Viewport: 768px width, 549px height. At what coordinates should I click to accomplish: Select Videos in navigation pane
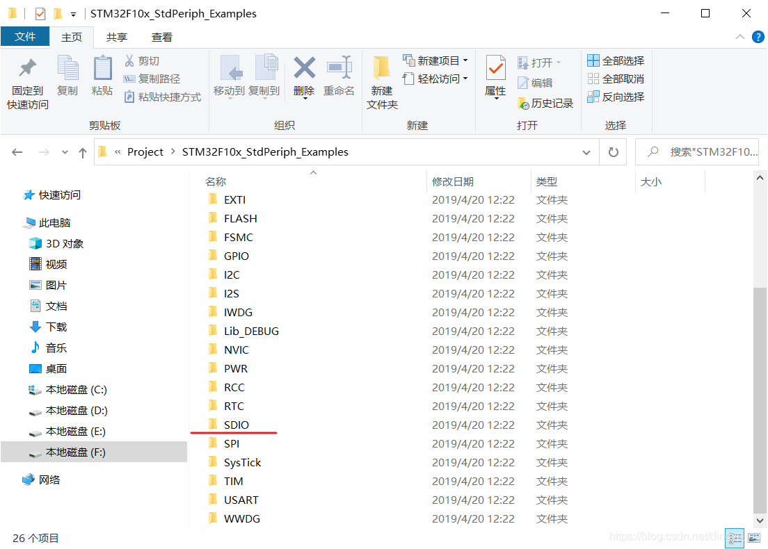(x=48, y=264)
